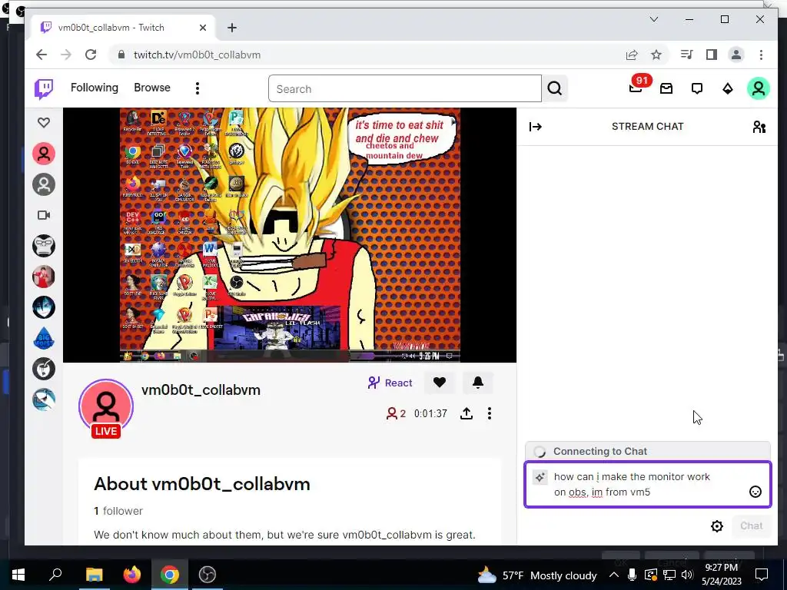This screenshot has height=590, width=787.
Task: Open the gray avatar sidebar channel
Action: 44,184
